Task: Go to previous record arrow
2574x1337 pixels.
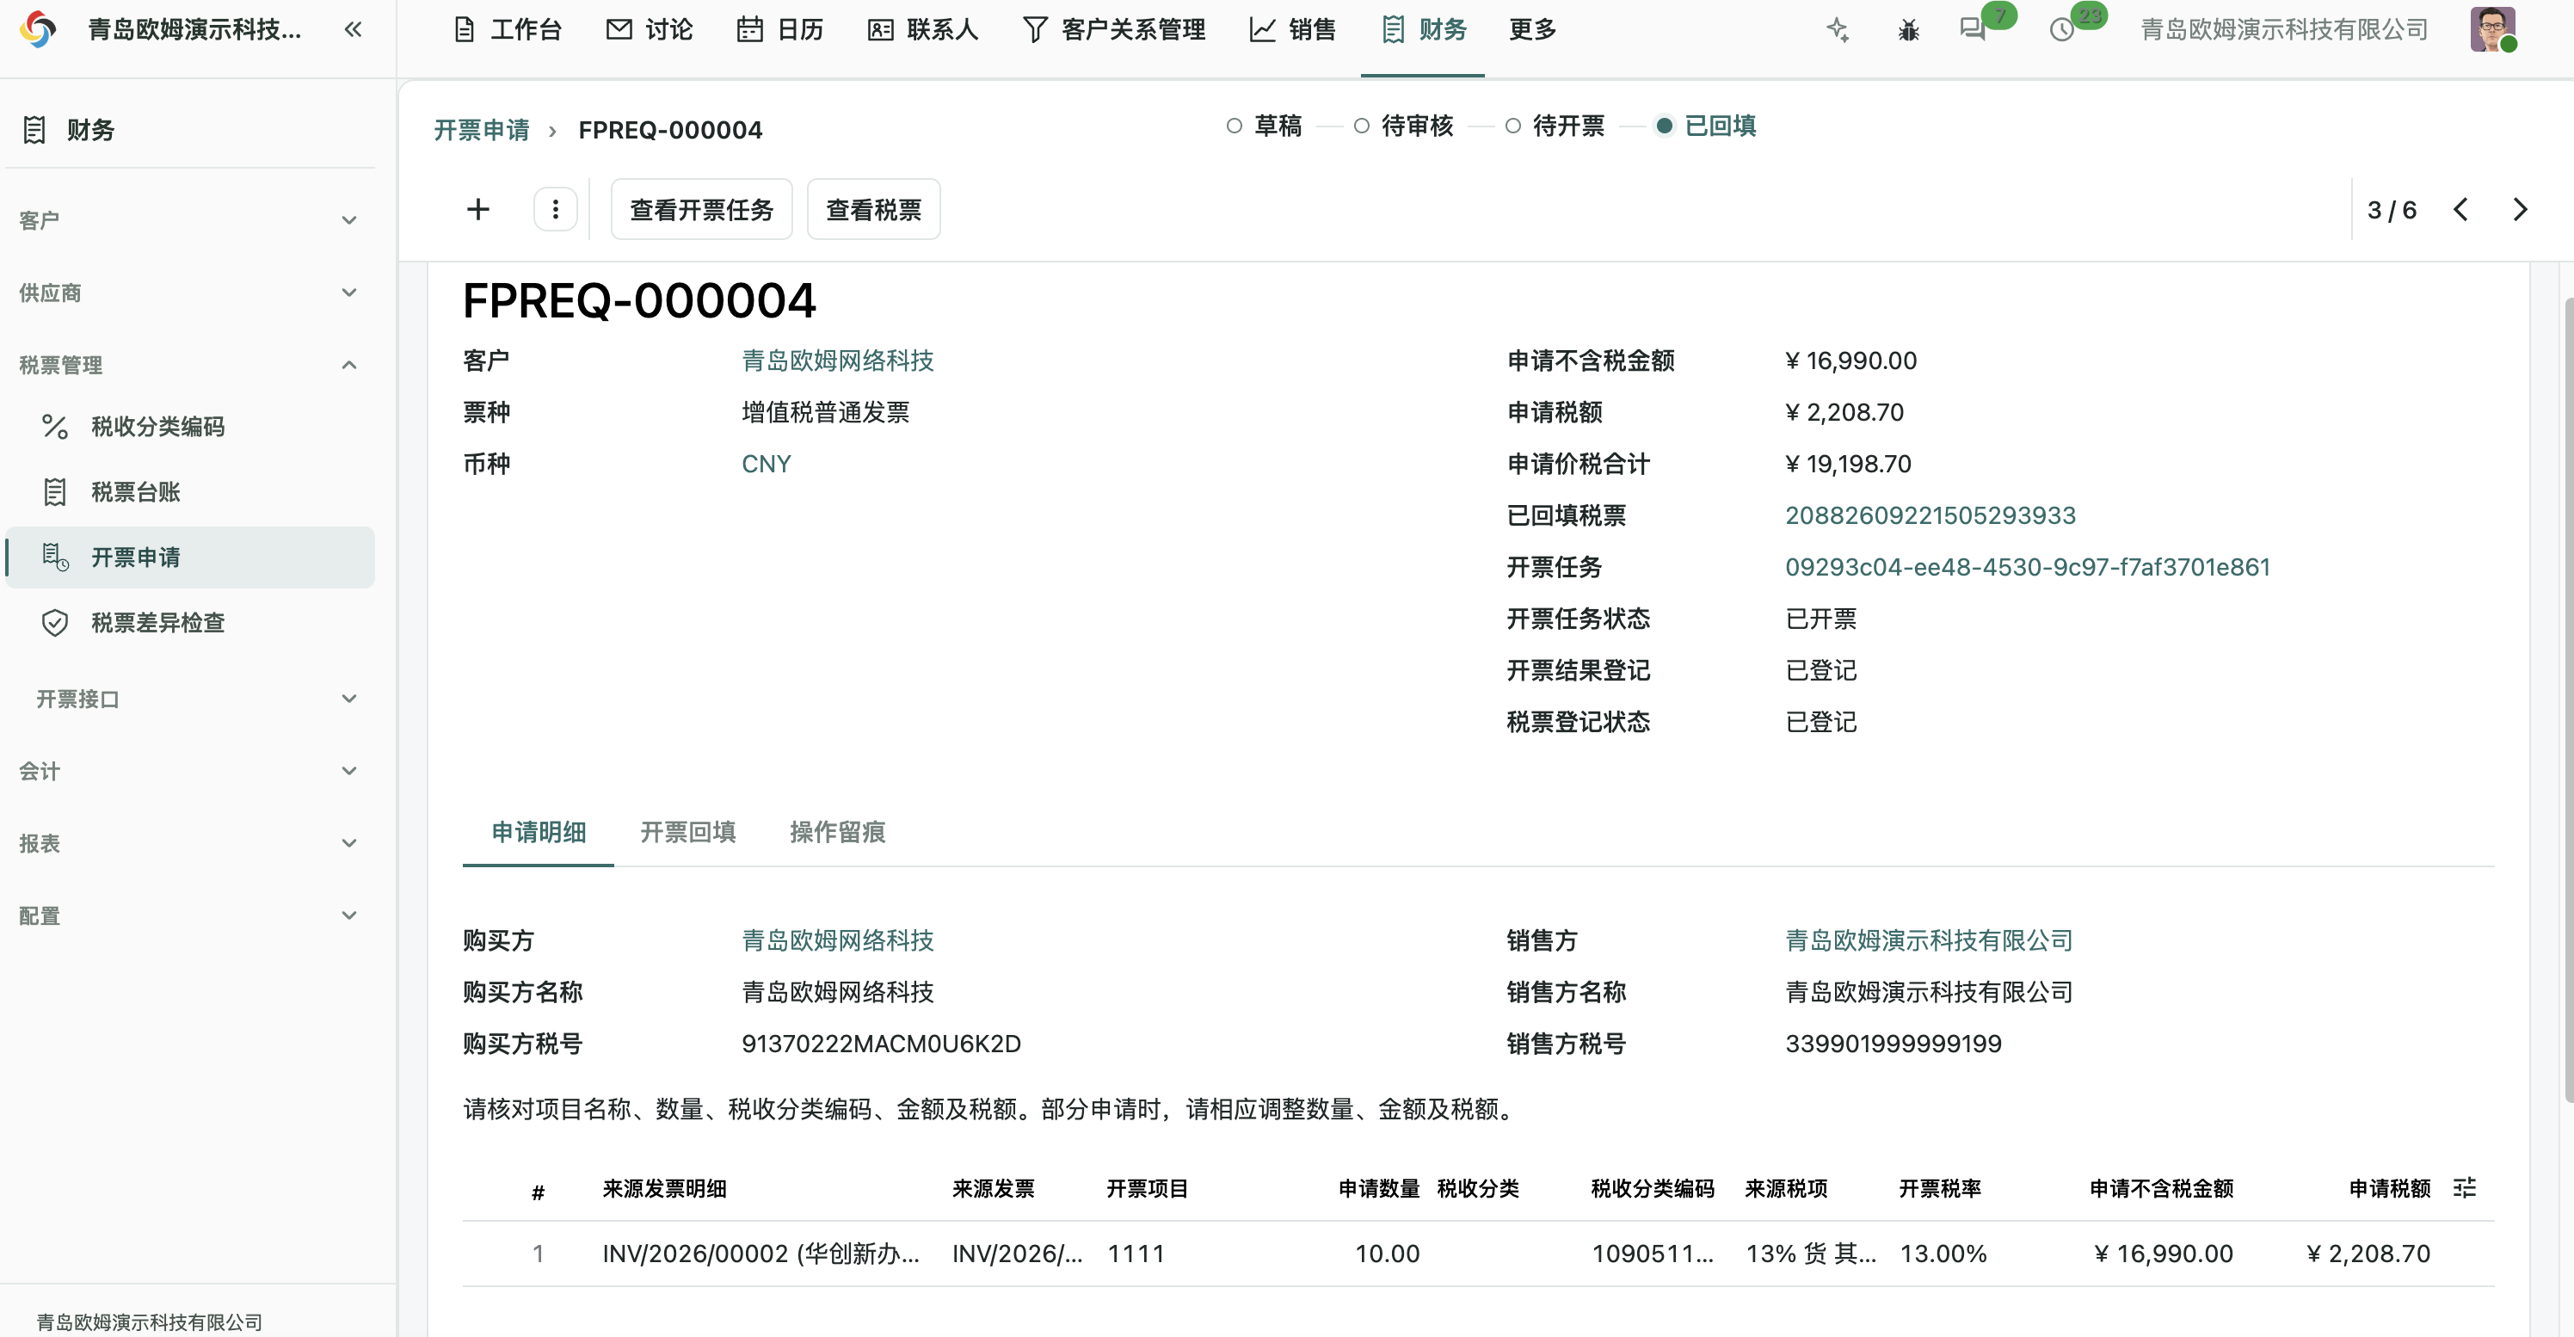Action: pyautogui.click(x=2460, y=209)
